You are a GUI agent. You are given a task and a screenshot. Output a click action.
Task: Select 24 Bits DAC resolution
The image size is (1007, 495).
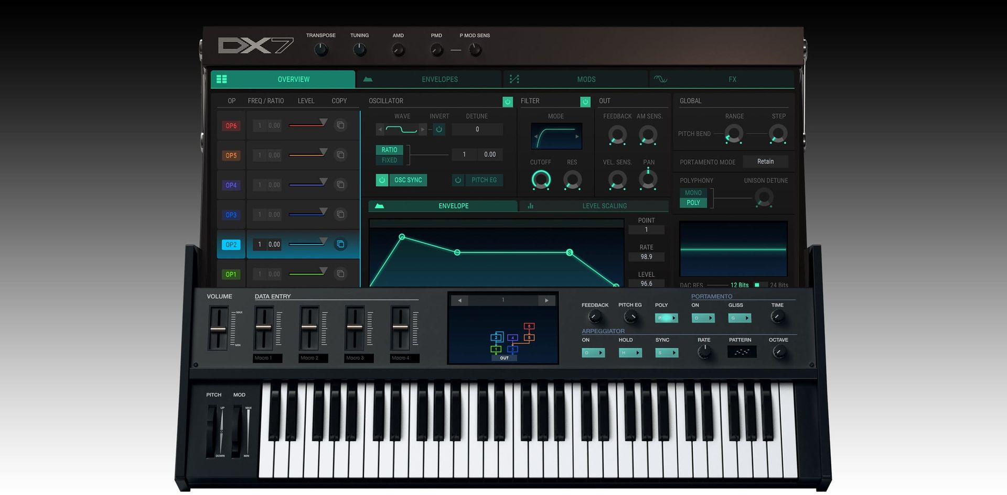(x=779, y=285)
